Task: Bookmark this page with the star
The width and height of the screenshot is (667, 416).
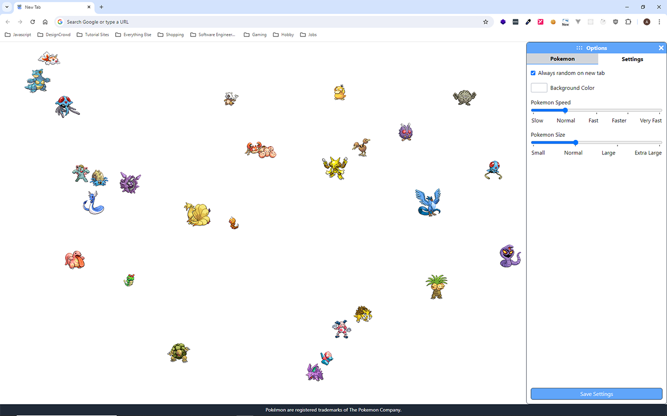Action: (x=486, y=22)
